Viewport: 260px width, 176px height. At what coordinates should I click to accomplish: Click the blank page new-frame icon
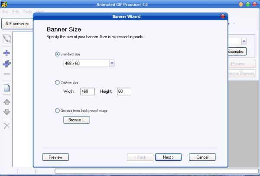[7, 88]
